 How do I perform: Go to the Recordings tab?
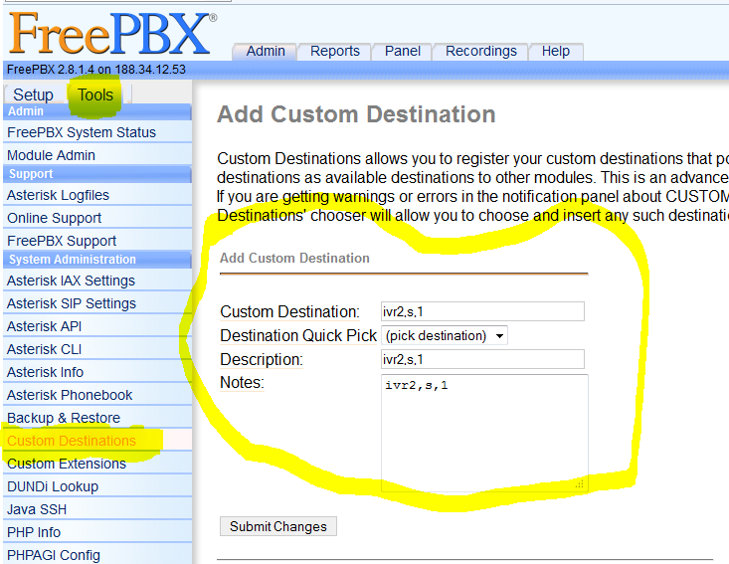coord(480,51)
